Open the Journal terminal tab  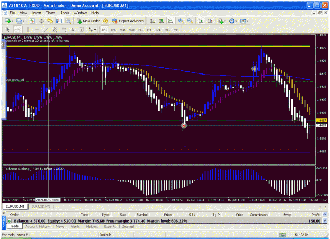click(x=128, y=226)
